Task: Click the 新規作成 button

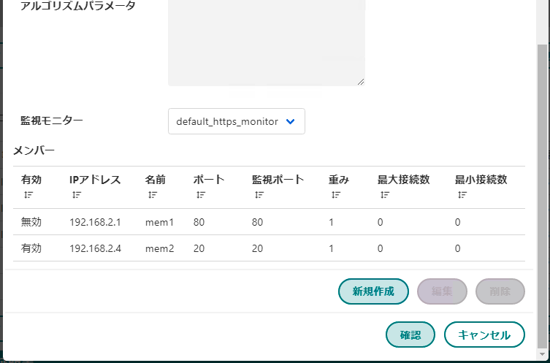Action: (373, 291)
